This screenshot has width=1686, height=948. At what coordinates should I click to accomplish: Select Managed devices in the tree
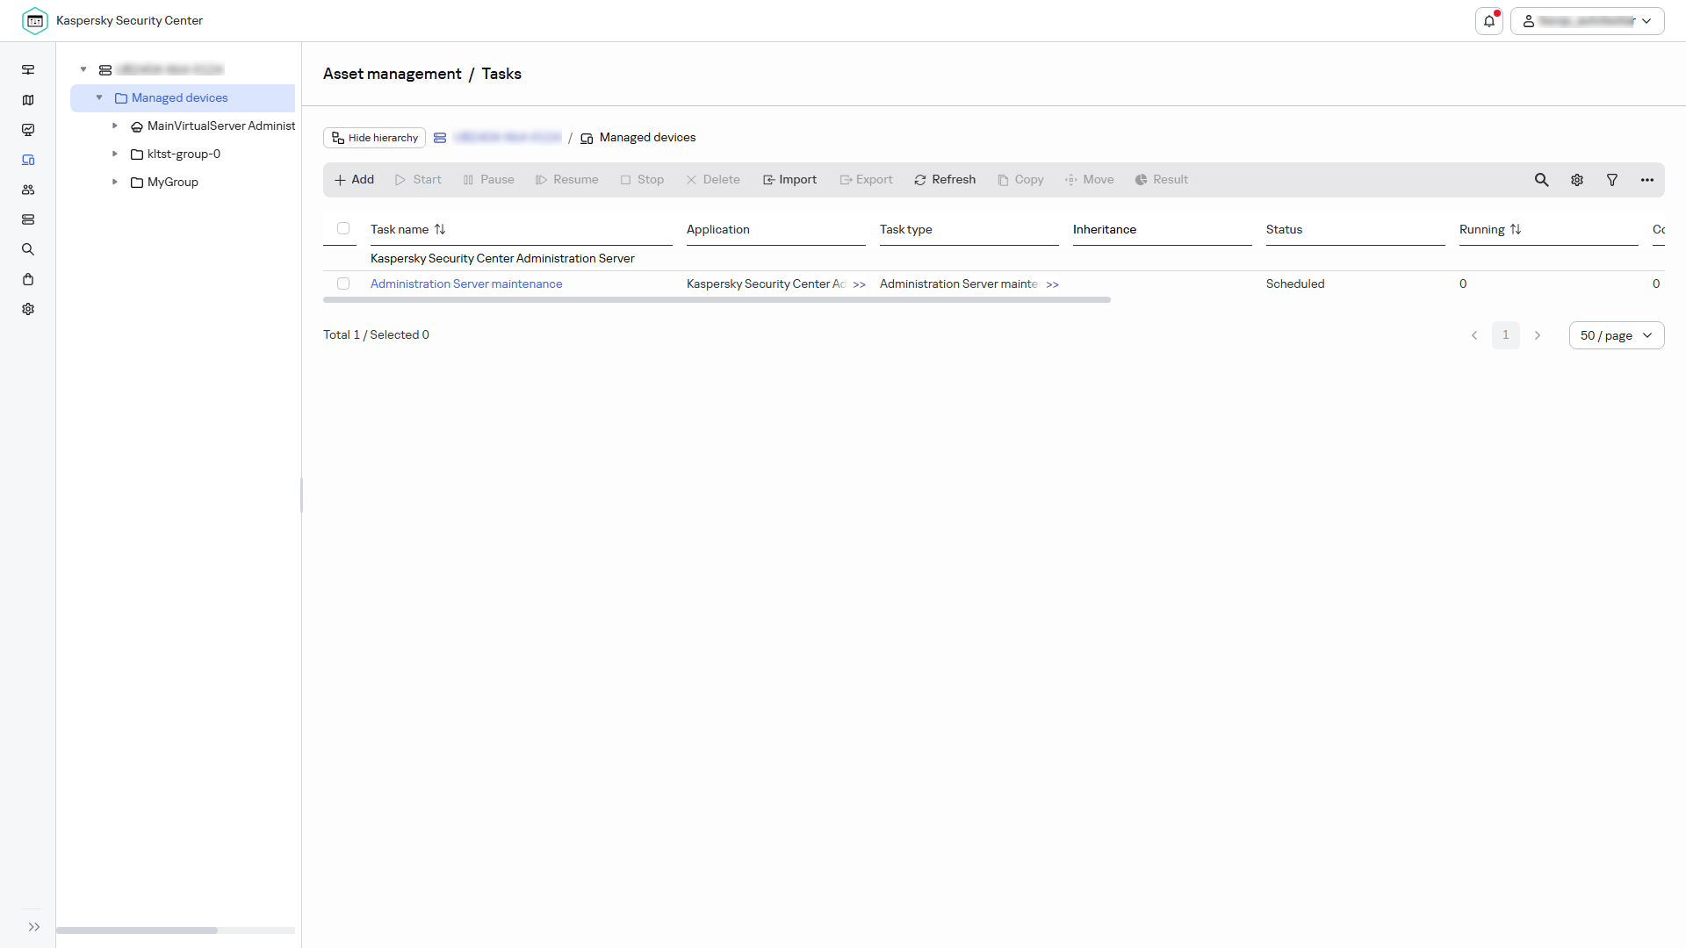click(x=183, y=98)
